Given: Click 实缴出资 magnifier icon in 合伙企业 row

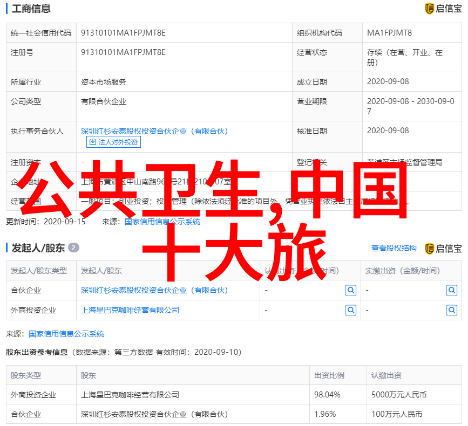Looking at the screenshot, I should click(452, 290).
